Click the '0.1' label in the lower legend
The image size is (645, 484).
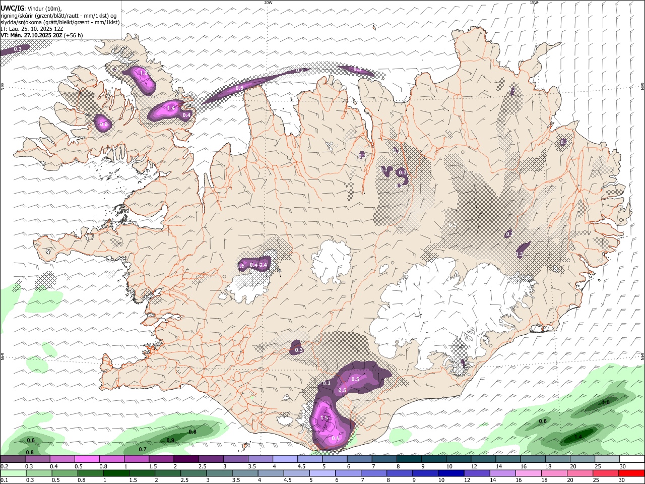click(x=5, y=480)
